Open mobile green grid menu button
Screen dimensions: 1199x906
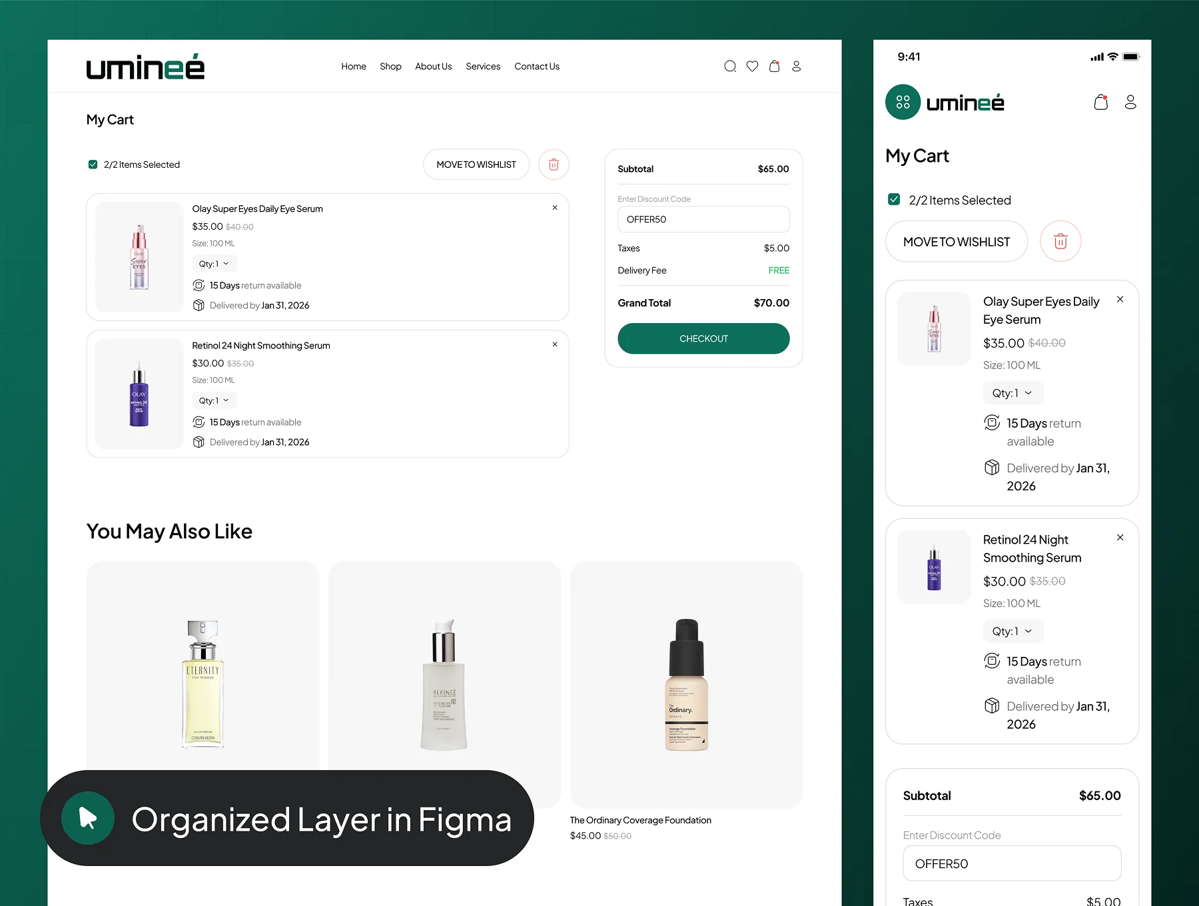[x=903, y=102]
